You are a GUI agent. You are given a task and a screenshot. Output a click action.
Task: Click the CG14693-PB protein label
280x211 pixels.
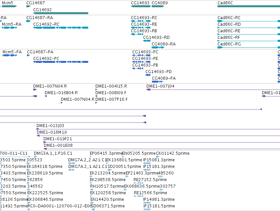(x=145, y=65)
